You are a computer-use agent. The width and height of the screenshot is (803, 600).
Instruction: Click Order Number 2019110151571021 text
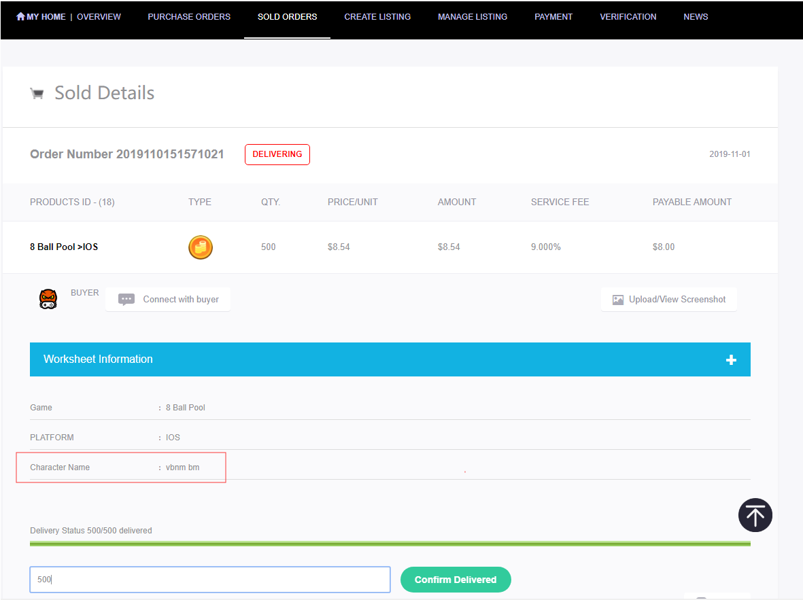click(x=127, y=154)
